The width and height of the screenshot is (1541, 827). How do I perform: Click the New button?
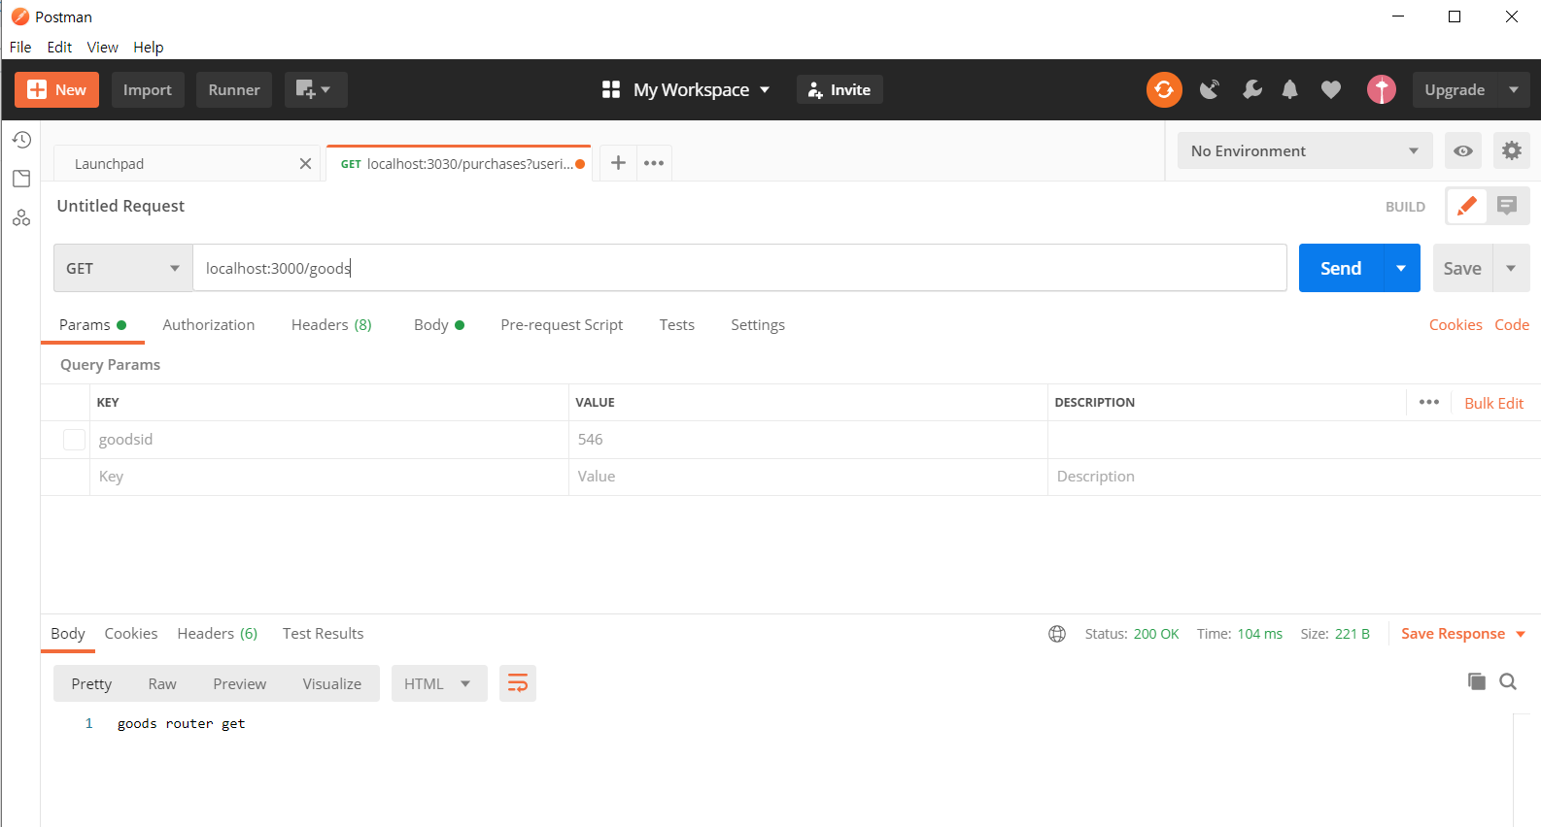pyautogui.click(x=56, y=89)
